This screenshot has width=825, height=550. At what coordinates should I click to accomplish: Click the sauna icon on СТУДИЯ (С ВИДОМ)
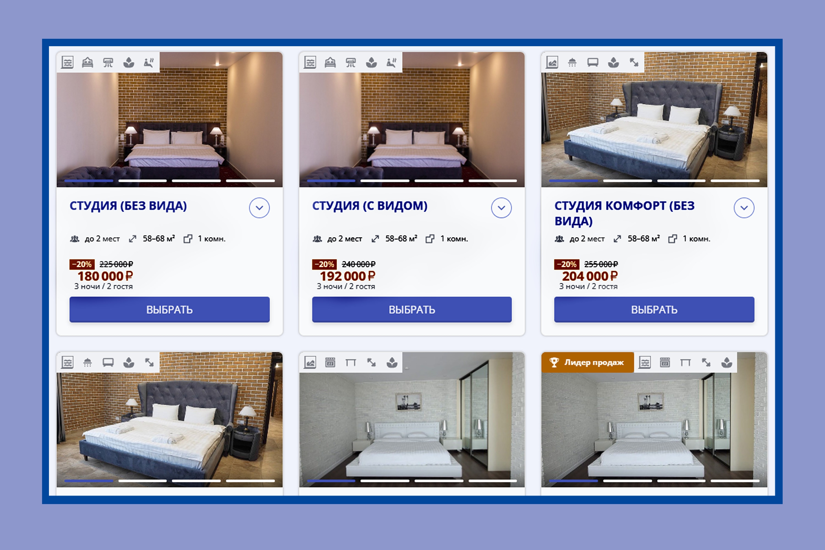392,62
